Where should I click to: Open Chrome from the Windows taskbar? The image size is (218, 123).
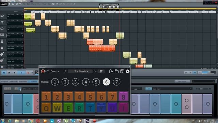pyautogui.click(x=31, y=121)
